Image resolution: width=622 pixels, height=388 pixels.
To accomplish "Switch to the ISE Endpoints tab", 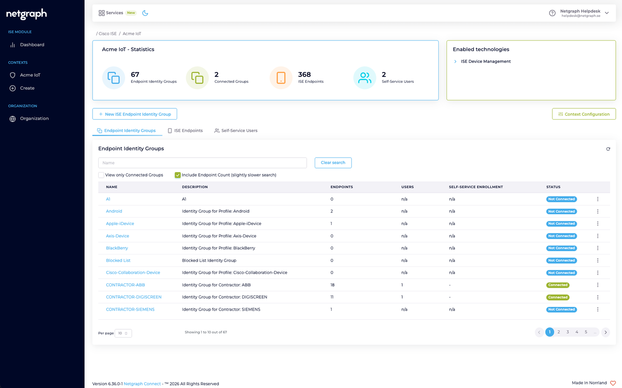I will point(185,131).
